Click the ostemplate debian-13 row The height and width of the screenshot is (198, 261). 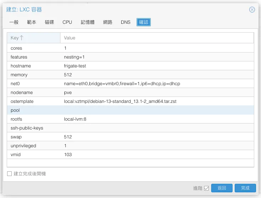130,101
